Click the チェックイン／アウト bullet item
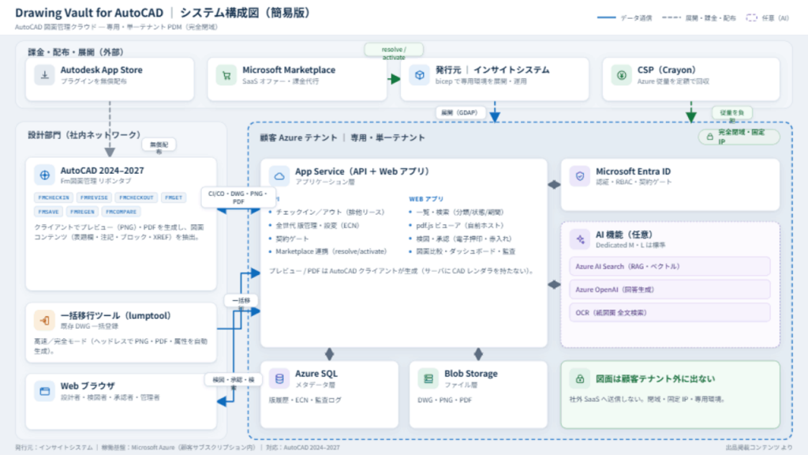This screenshot has width=808, height=455. coord(330,212)
